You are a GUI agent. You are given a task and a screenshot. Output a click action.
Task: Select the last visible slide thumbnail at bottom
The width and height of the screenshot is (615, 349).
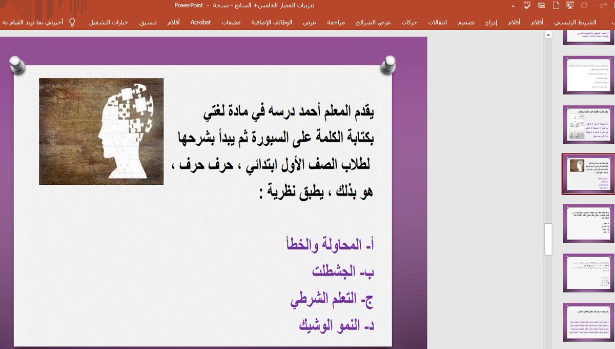point(588,322)
